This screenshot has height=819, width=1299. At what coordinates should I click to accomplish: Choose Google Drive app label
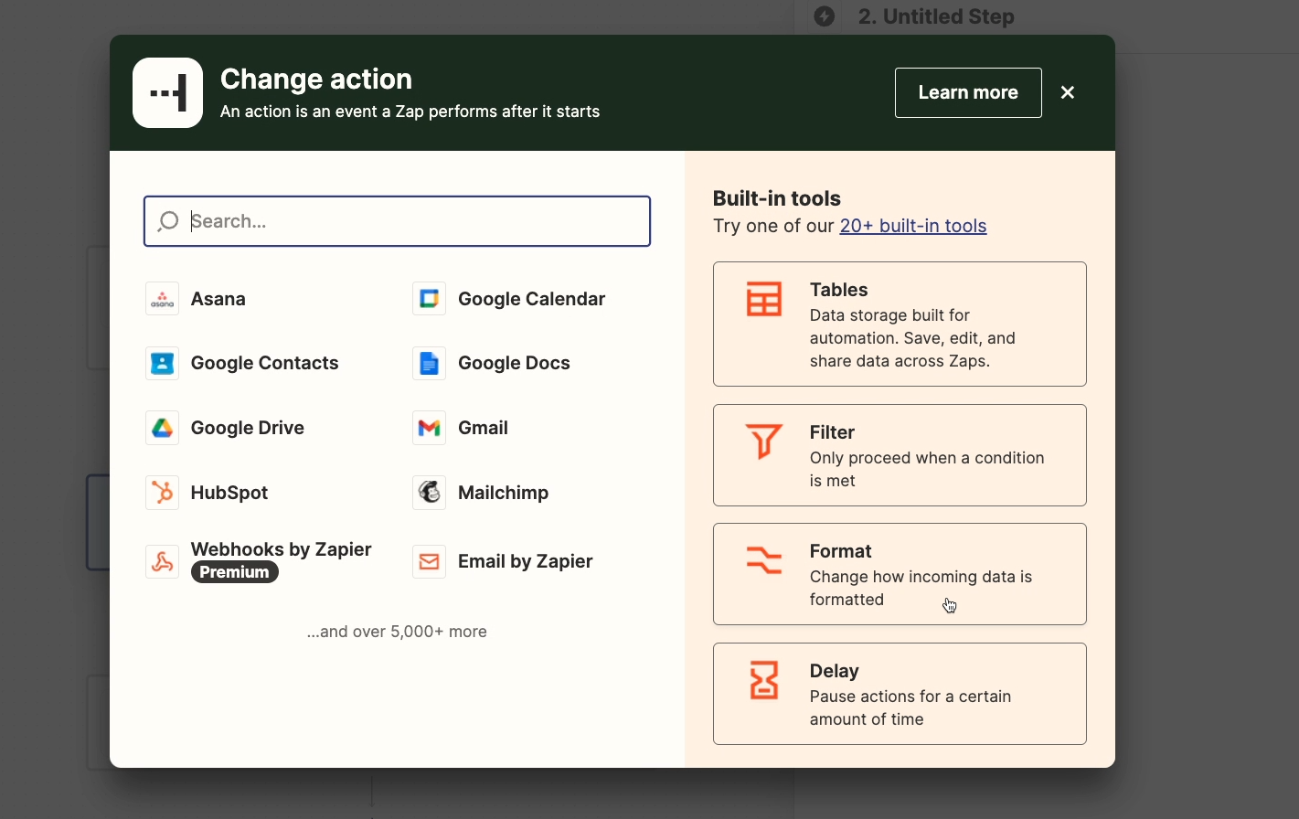(248, 428)
